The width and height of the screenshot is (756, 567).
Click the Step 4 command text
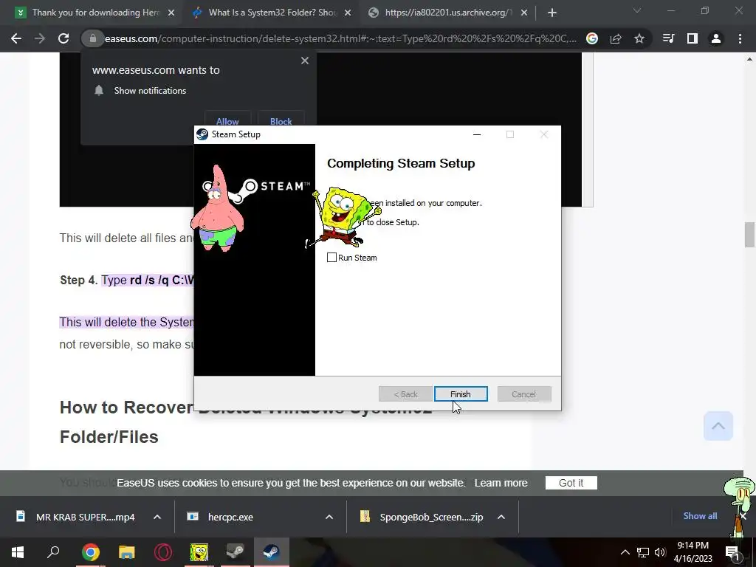148,280
